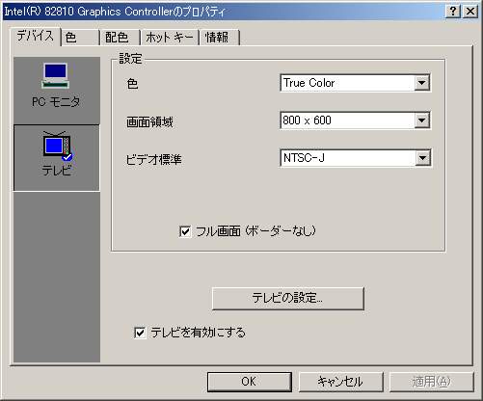Open the 情報 tab

click(219, 38)
